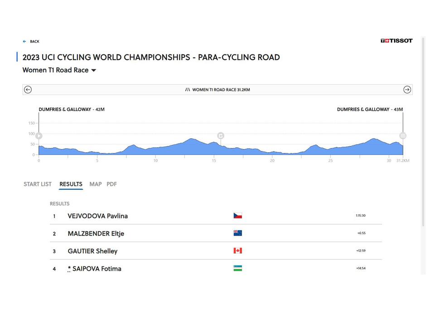The image size is (435, 315).
Task: Open the START LIST tab
Action: [38, 184]
